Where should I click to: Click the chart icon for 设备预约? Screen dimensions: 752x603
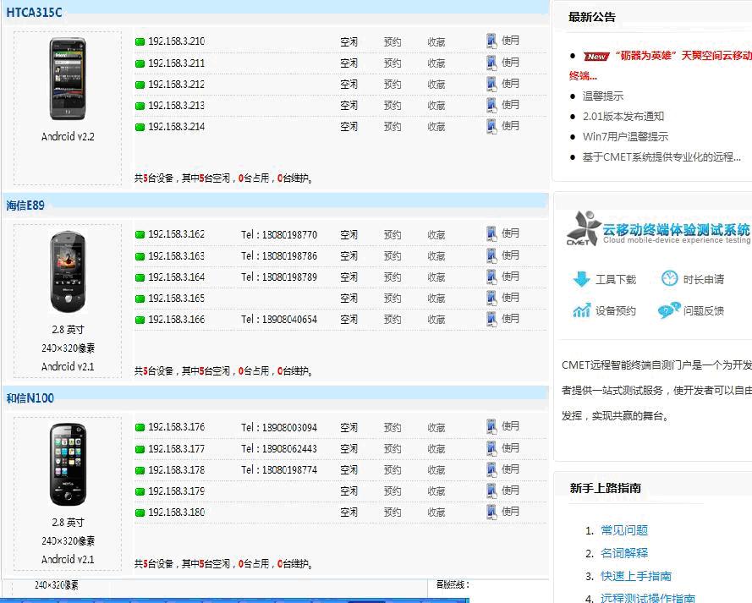point(581,310)
